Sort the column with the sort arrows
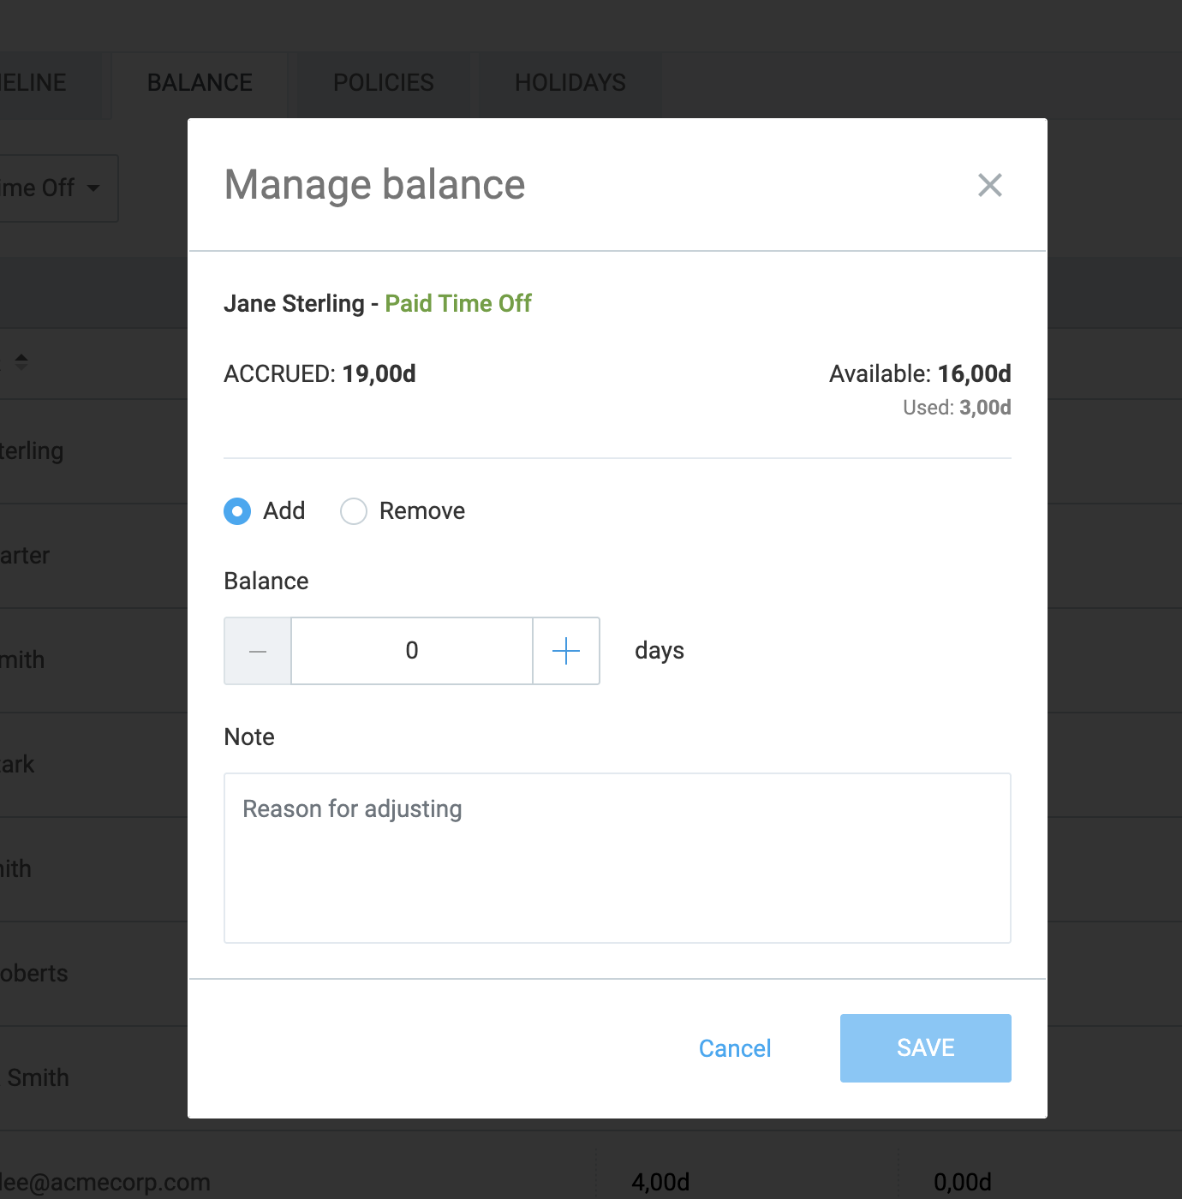This screenshot has height=1199, width=1182. click(x=21, y=361)
